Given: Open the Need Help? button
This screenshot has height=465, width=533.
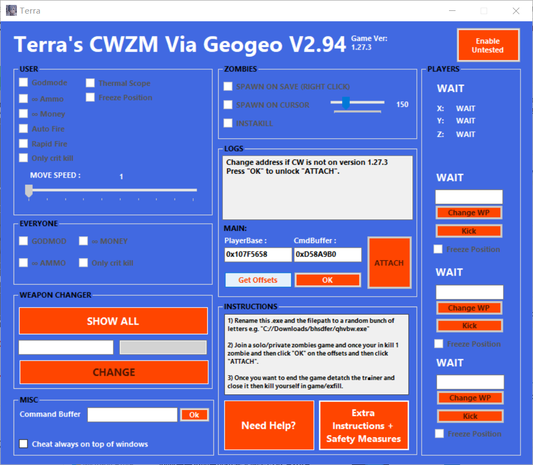Looking at the screenshot, I should [x=269, y=425].
